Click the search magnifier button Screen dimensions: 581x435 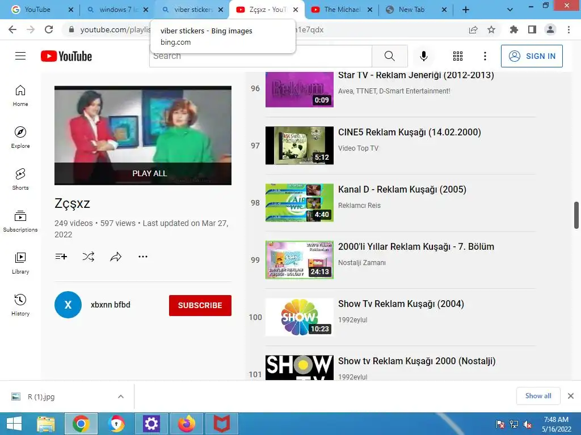point(389,56)
